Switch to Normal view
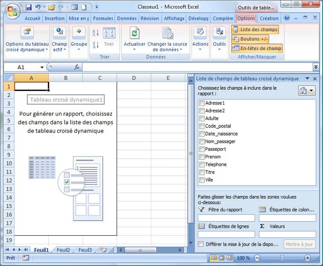The width and height of the screenshot is (323, 266). click(x=214, y=258)
